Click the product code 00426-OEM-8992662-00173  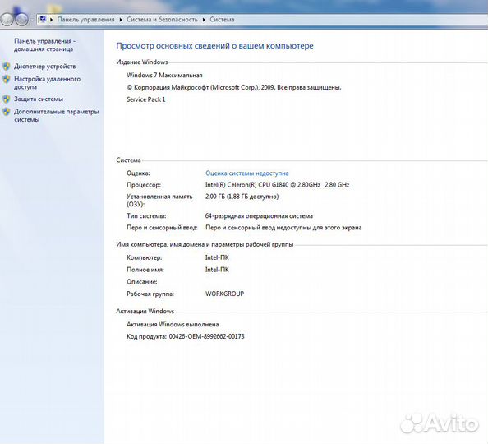coord(207,336)
